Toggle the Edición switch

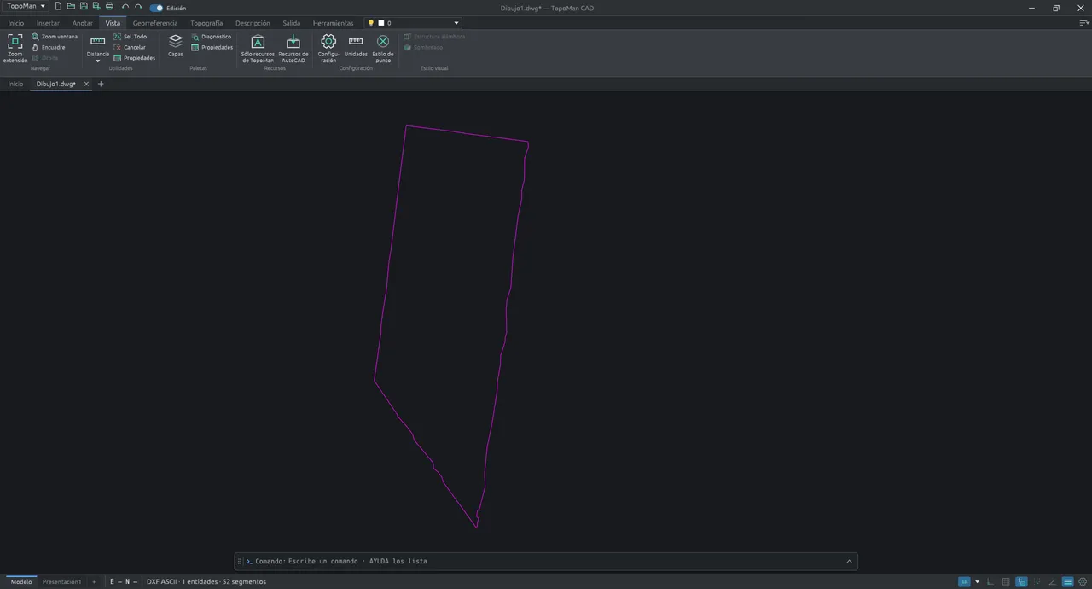click(156, 8)
